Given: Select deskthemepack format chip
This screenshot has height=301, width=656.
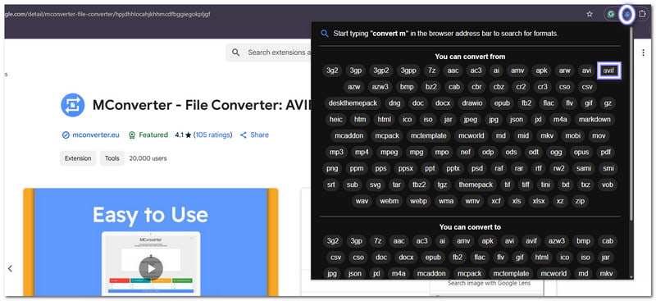Looking at the screenshot, I should [x=353, y=103].
